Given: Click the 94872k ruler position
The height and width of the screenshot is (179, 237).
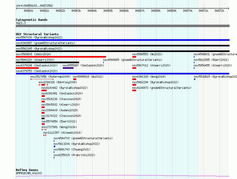Looking at the screenshot, I should (x=219, y=11).
